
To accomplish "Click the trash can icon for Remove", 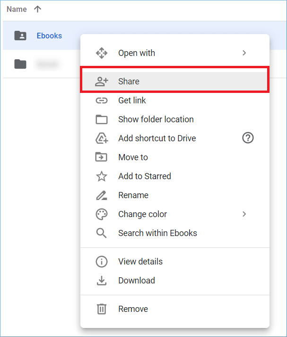I will [102, 309].
